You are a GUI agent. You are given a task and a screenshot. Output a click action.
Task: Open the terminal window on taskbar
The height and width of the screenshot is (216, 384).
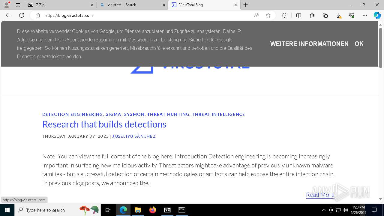[x=182, y=210]
